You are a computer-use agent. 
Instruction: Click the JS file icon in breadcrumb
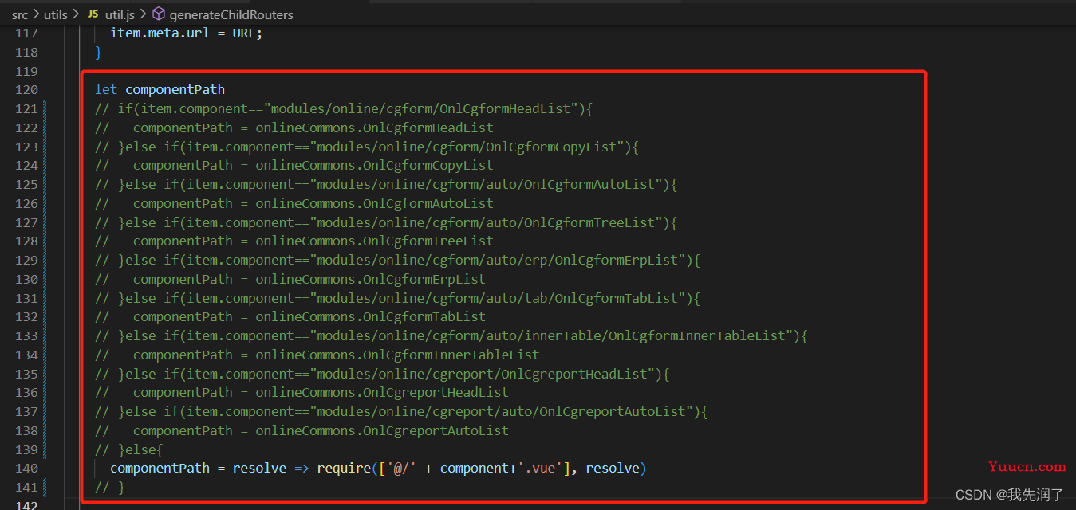click(93, 14)
